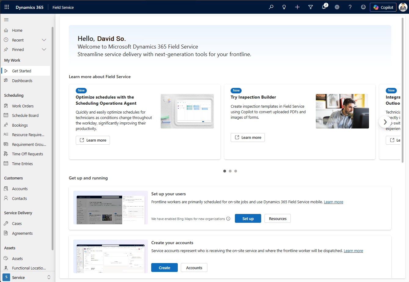Open the settings gear icon
The image size is (409, 282).
pyautogui.click(x=337, y=7)
